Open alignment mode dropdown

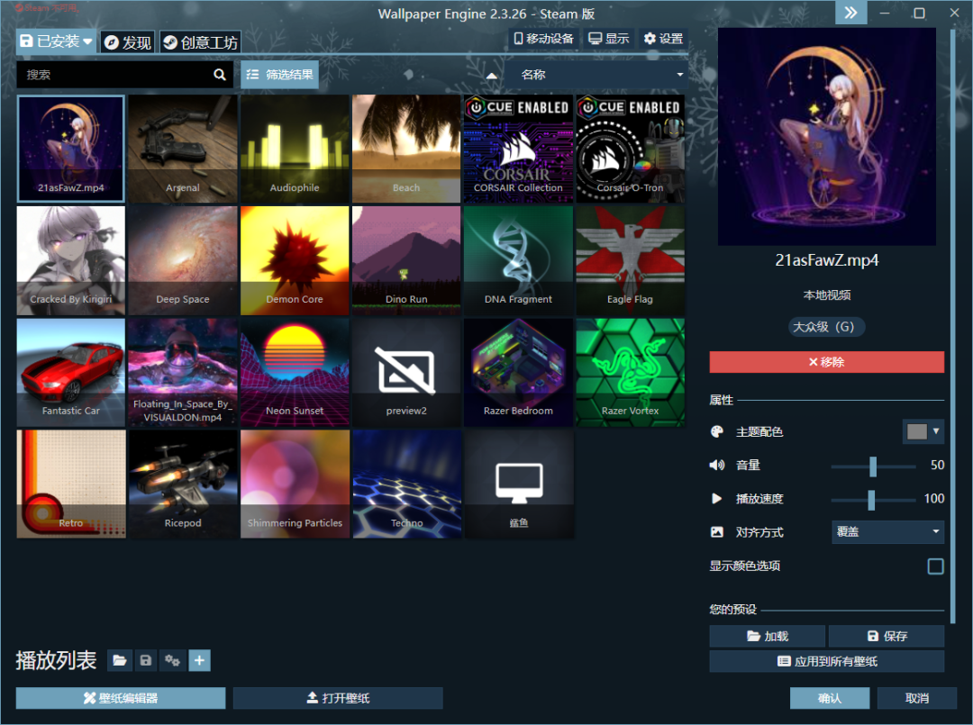[x=888, y=532]
